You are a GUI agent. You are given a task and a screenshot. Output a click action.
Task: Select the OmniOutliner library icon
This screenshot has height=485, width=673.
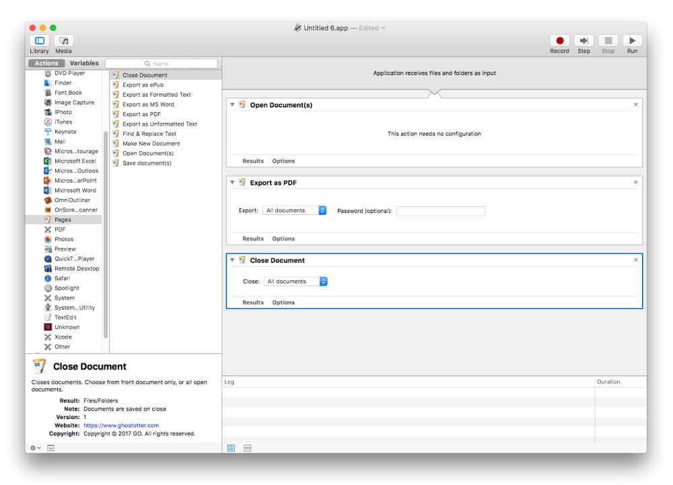[x=48, y=200]
